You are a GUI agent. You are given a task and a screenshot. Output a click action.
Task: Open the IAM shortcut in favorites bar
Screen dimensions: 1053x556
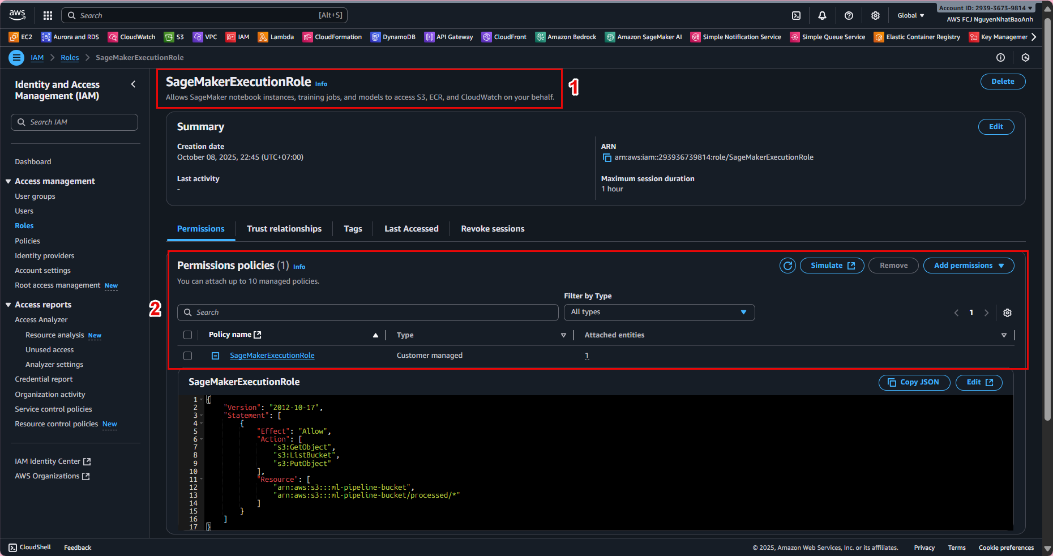click(238, 37)
